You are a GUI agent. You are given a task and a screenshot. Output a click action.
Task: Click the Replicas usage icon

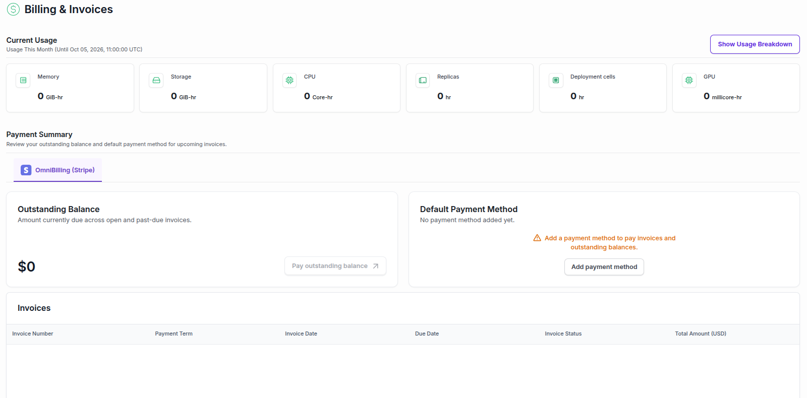pos(423,80)
